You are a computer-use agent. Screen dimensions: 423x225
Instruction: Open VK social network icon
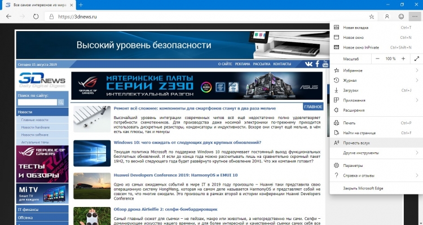click(x=309, y=64)
